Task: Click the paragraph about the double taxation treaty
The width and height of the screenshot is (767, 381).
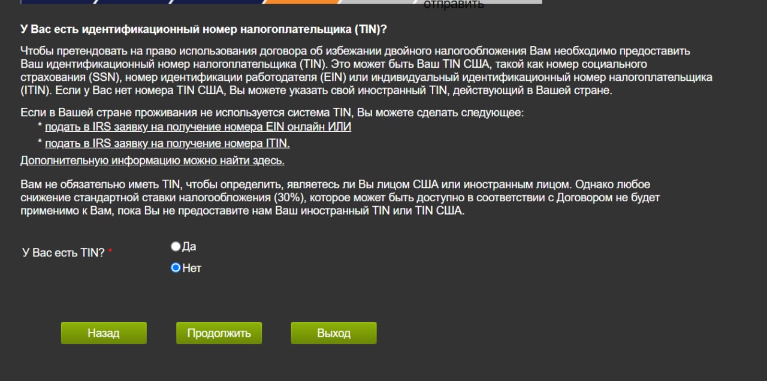Action: pos(366,71)
